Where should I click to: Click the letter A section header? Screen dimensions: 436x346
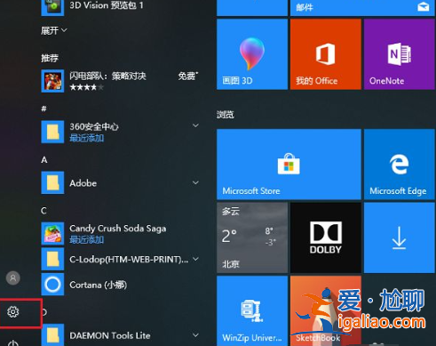pos(44,160)
